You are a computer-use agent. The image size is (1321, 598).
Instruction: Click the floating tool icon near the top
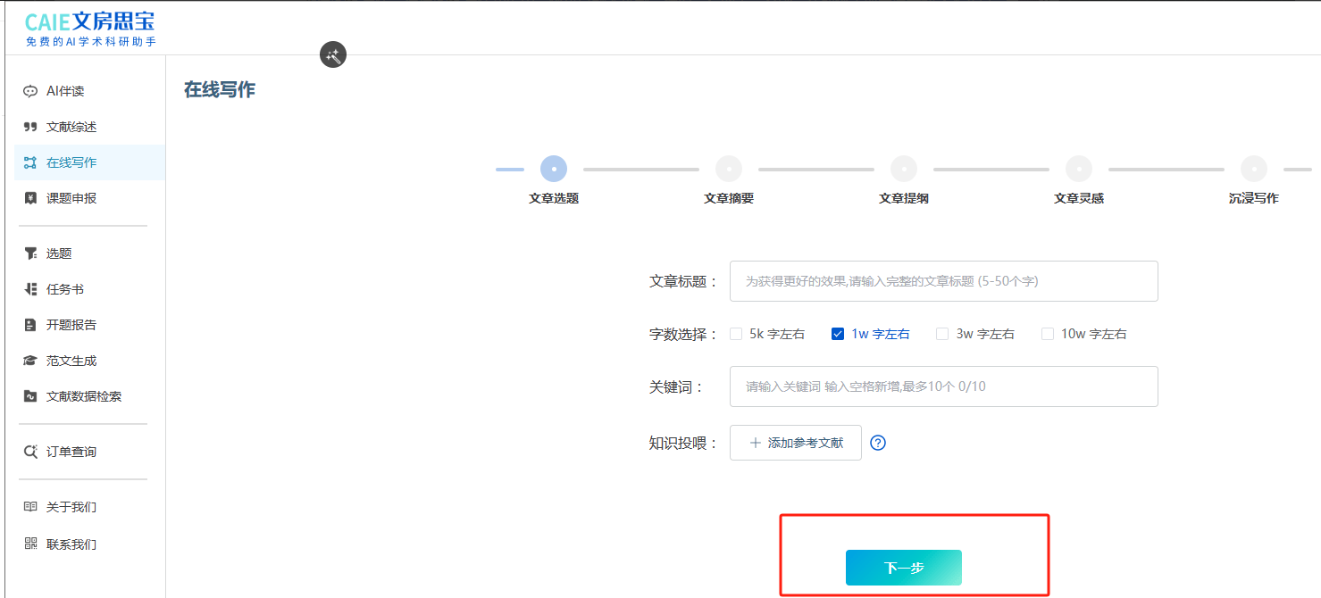pyautogui.click(x=332, y=54)
